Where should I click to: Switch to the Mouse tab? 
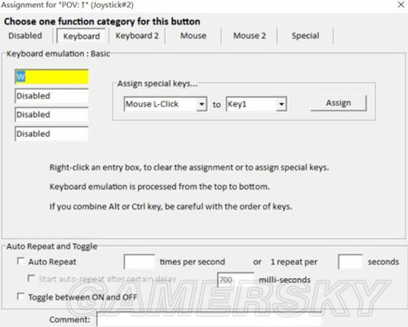coord(193,36)
